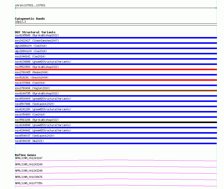Screen dimensions: 224x189
Task: Open variant esv2760065 (Redon2006)
Action: (32, 72)
